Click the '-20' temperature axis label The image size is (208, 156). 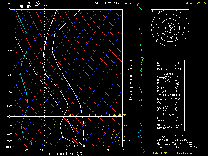pos(40,150)
